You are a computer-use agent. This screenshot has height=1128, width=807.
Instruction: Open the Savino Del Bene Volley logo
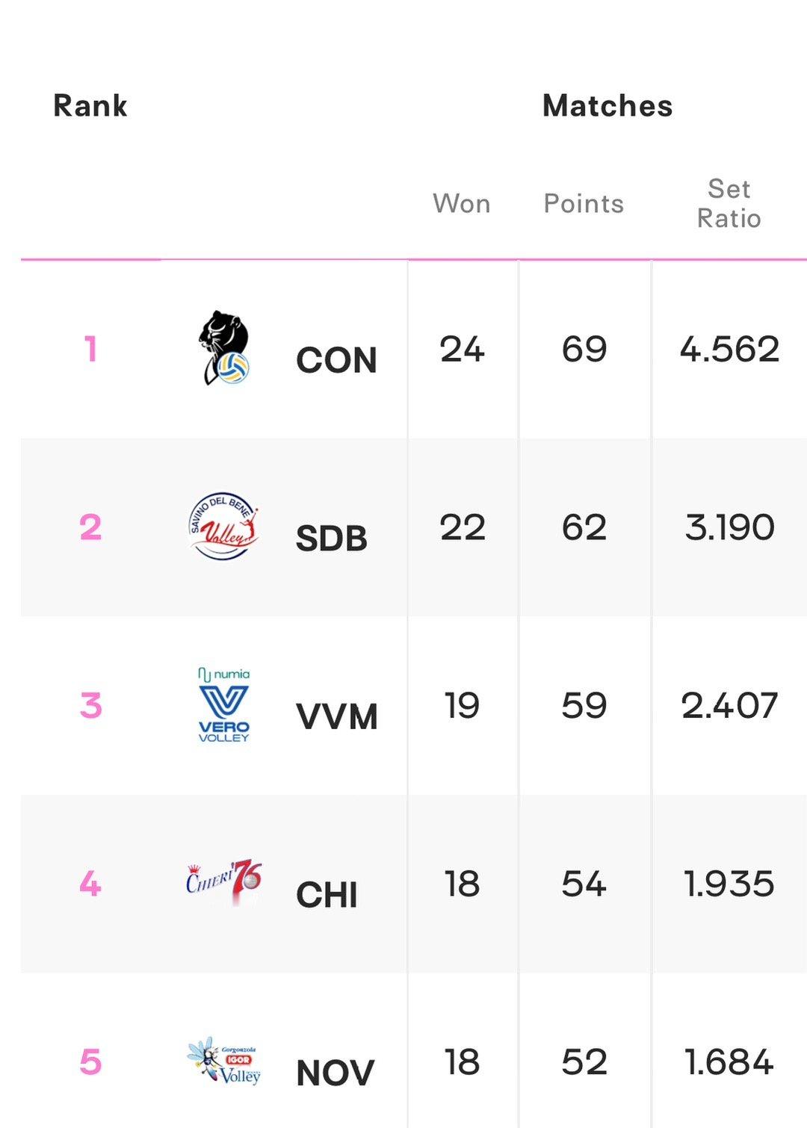click(223, 527)
